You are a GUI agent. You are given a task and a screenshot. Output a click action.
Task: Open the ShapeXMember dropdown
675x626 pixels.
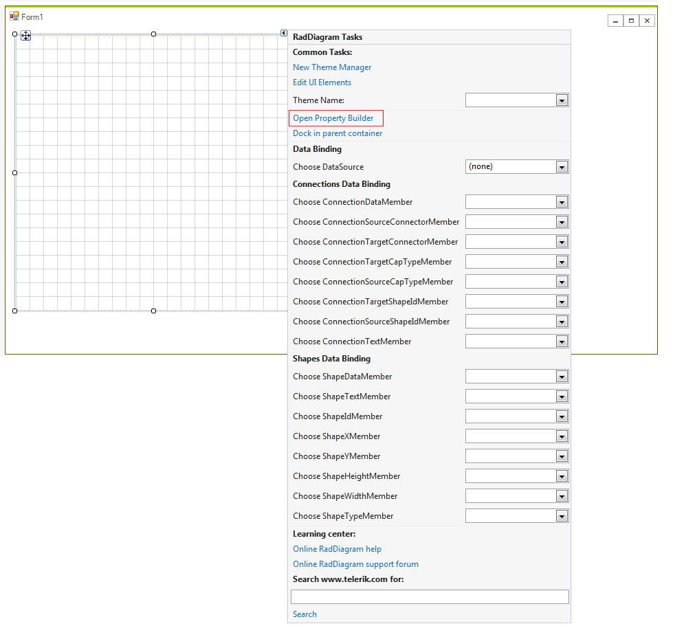point(562,436)
